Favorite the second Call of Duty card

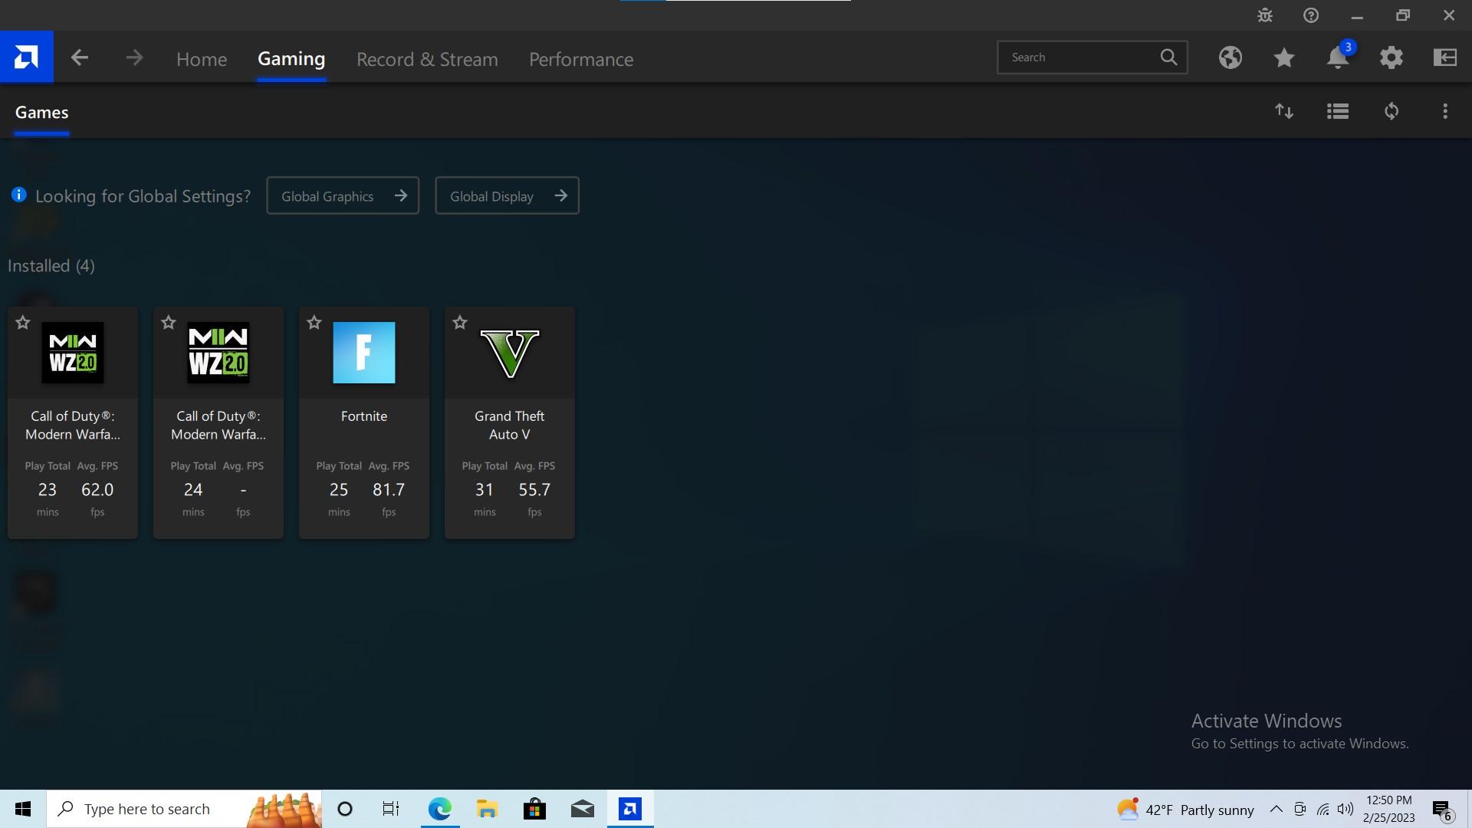[169, 323]
